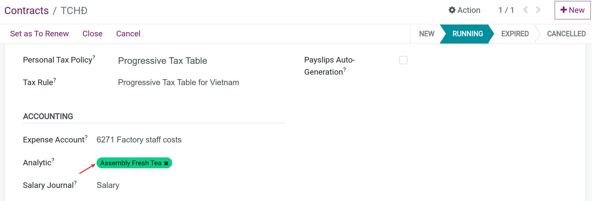Set contract stage to Cancelled

point(566,33)
